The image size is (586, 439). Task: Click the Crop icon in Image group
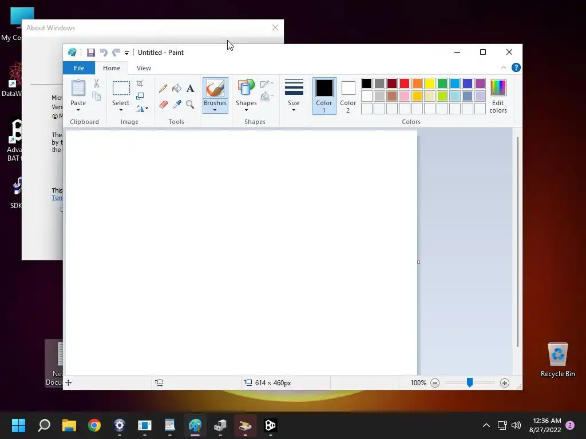click(140, 83)
